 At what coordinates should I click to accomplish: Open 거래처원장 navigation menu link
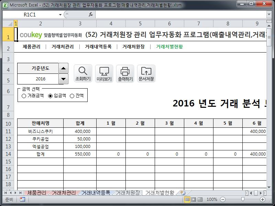(133, 47)
